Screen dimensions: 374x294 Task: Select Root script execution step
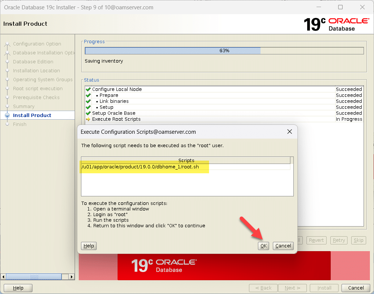[38, 89]
